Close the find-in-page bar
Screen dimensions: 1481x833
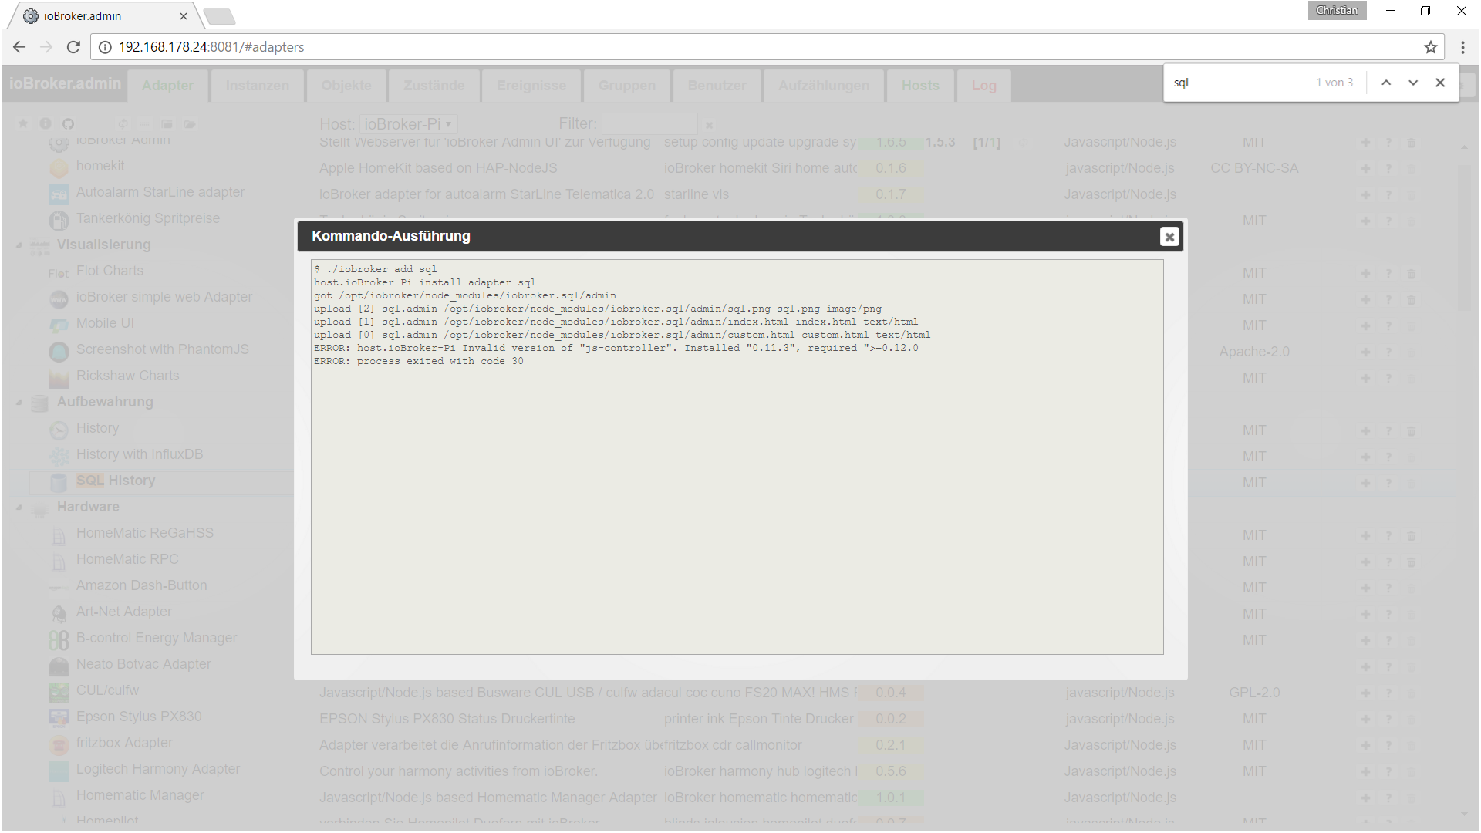[x=1440, y=83]
